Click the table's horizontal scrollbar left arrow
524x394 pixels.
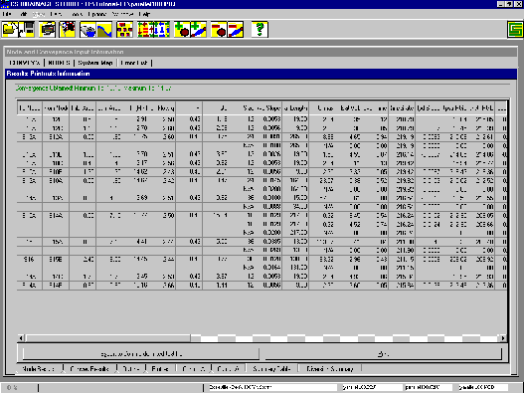[x=21, y=338]
